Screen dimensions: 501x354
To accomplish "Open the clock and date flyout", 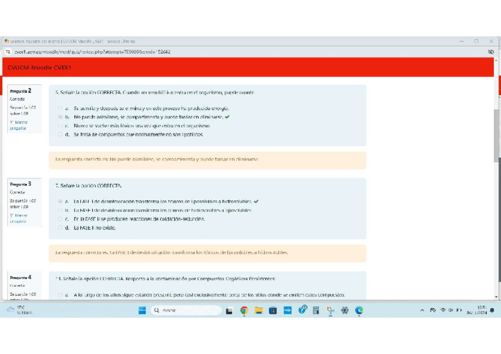I will [x=477, y=310].
